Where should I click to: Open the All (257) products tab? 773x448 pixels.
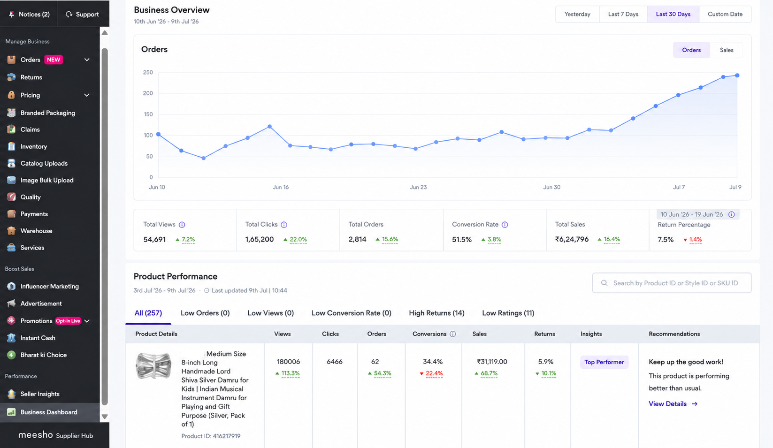[x=148, y=313]
